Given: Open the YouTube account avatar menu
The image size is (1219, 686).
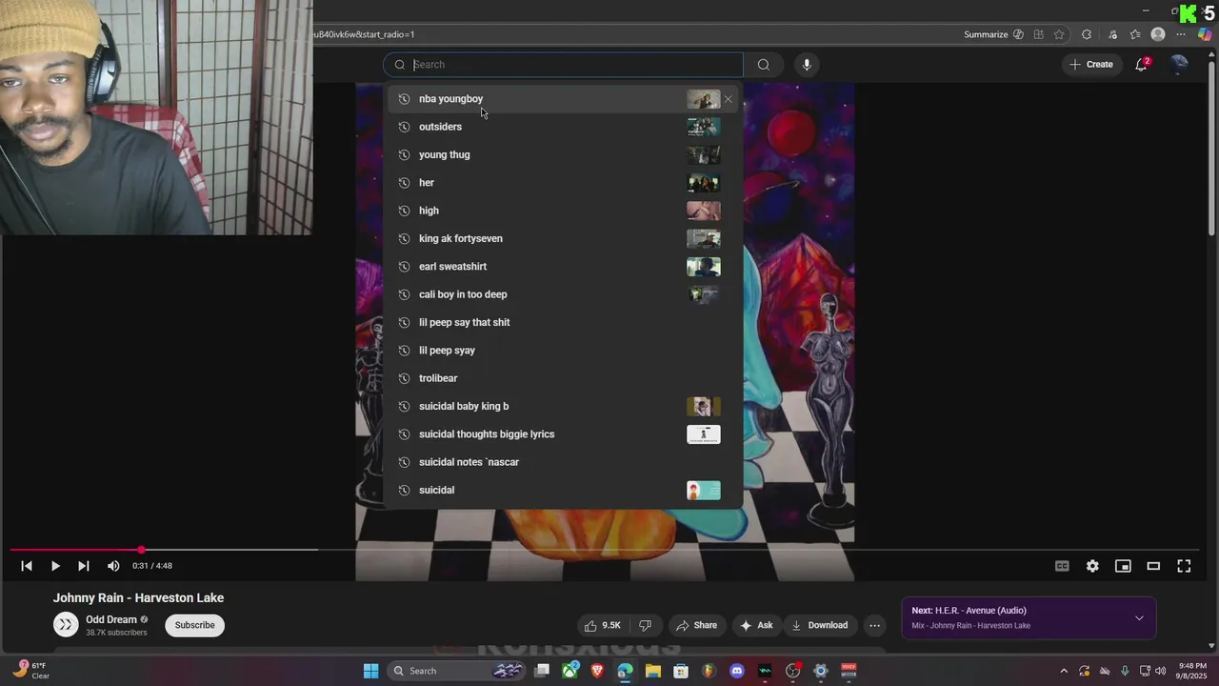Looking at the screenshot, I should click(x=1179, y=64).
